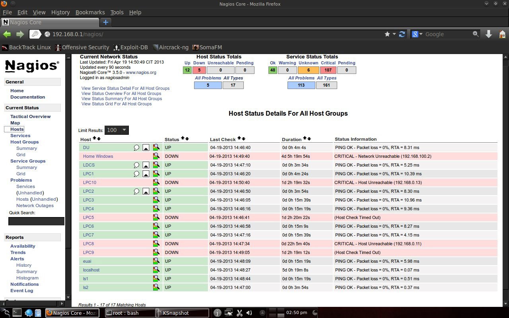View service details icon for LPC10
The width and height of the screenshot is (509, 318).
tap(156, 182)
